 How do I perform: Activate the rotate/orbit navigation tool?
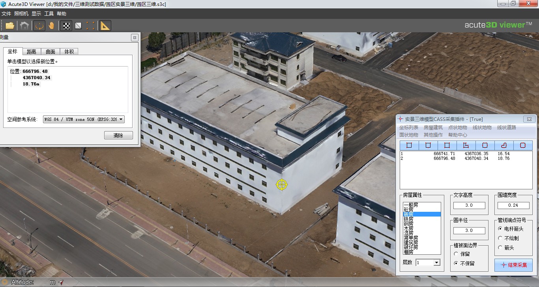39,26
